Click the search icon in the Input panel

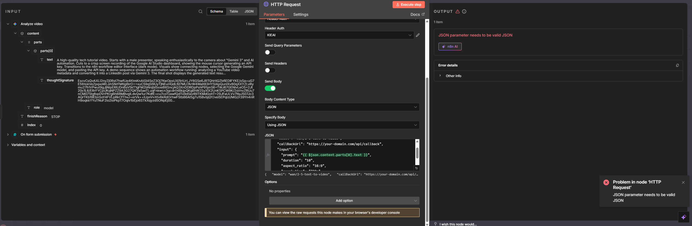(201, 11)
